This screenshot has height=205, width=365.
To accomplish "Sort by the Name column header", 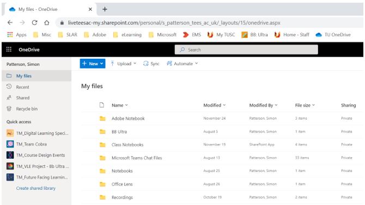I will 120,105.
